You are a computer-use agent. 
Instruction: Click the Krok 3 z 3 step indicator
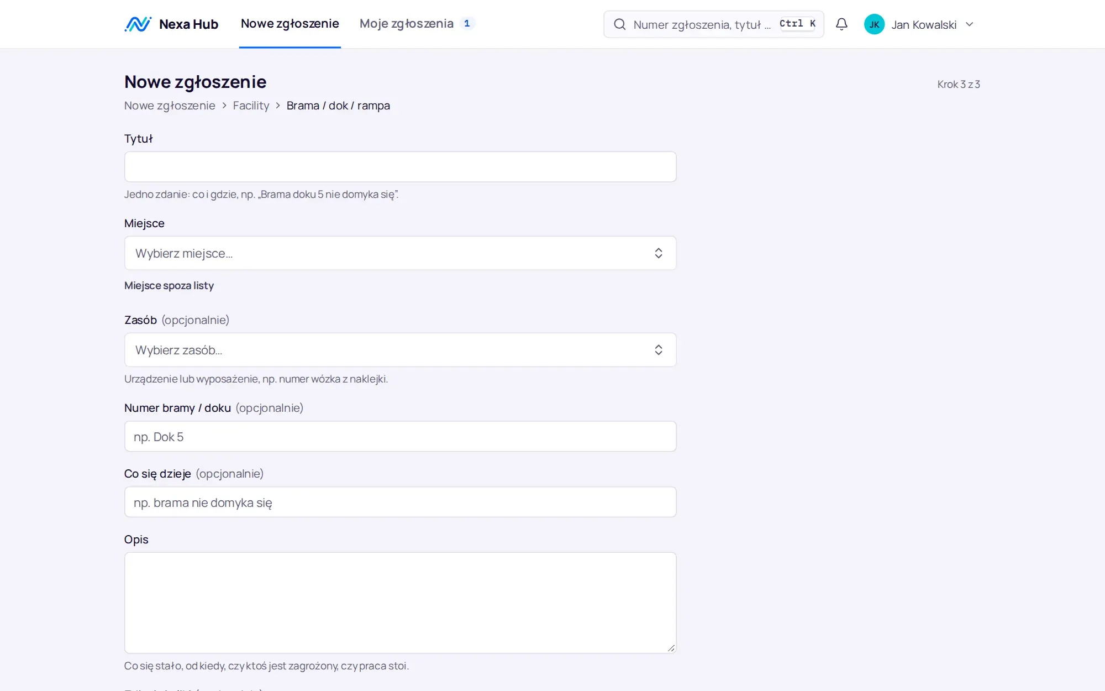tap(959, 85)
